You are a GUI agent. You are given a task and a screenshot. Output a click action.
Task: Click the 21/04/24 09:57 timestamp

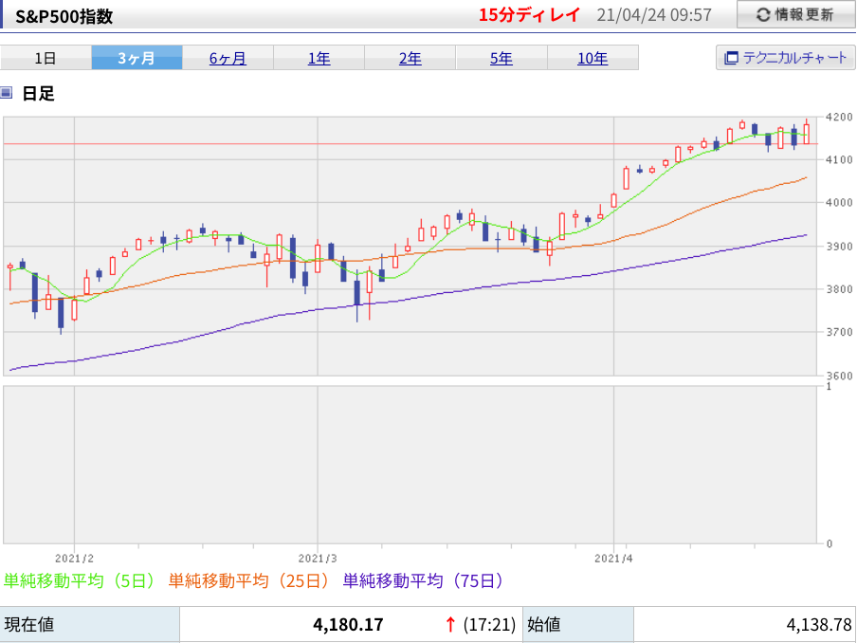654,15
